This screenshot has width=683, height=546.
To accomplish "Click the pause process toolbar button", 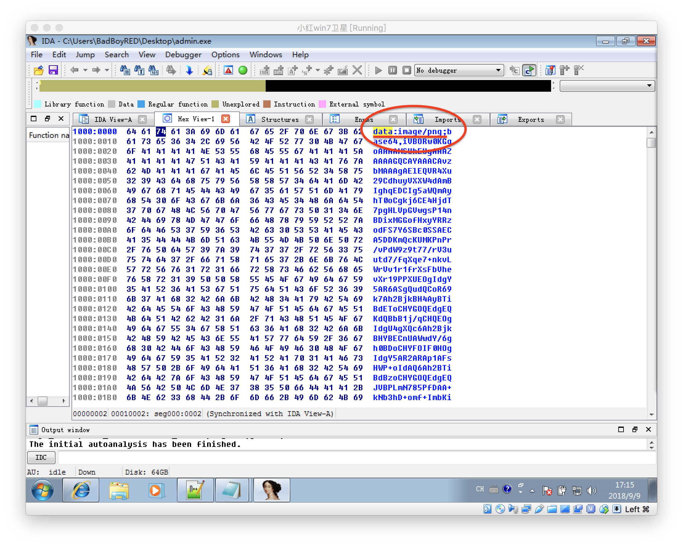I will click(392, 70).
